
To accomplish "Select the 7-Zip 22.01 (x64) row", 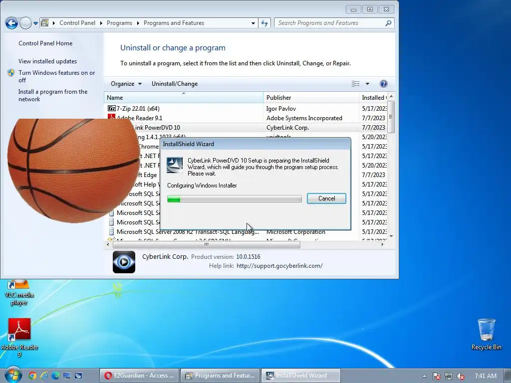I will coord(246,108).
